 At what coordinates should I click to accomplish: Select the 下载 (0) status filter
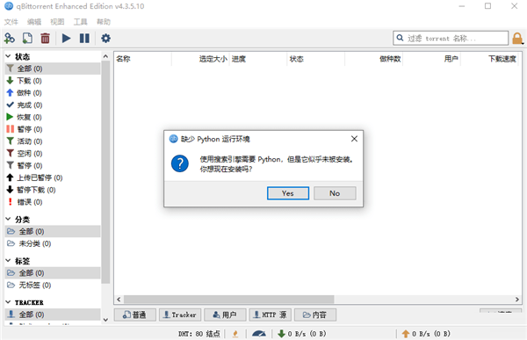coord(53,81)
